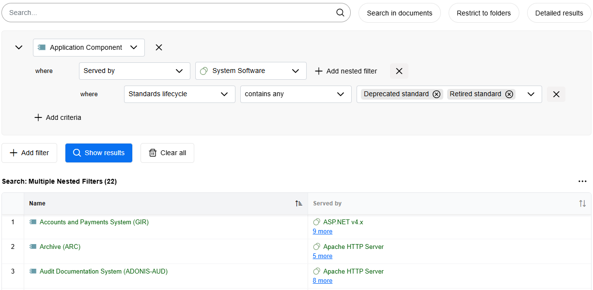Click the Application Component type icon in the filter header
The image size is (593, 290).
point(44,47)
